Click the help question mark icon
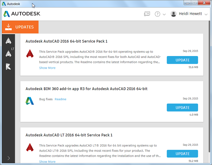The image size is (212, 165). pyautogui.click(x=157, y=14)
